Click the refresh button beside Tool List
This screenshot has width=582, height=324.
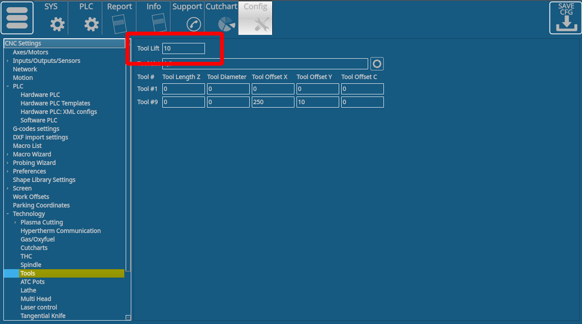coord(377,64)
